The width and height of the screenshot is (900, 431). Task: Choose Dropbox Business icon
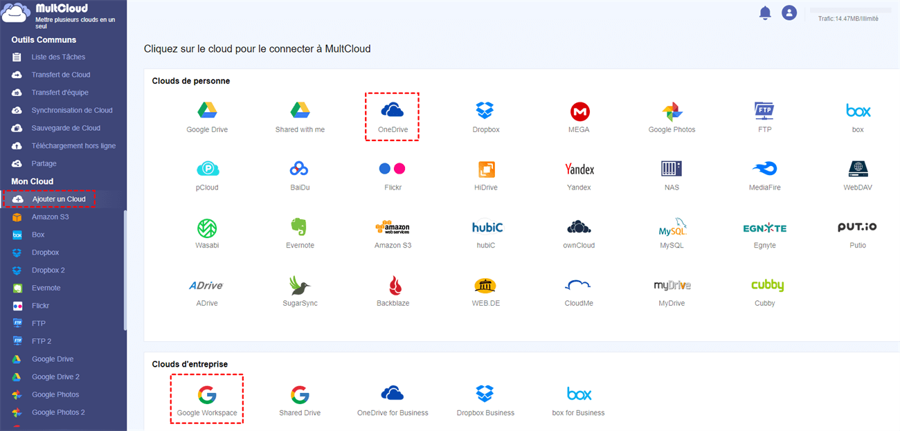pyautogui.click(x=485, y=394)
